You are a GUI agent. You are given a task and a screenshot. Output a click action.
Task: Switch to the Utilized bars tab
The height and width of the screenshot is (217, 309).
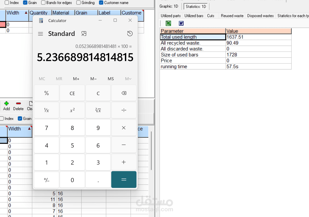[x=194, y=16]
